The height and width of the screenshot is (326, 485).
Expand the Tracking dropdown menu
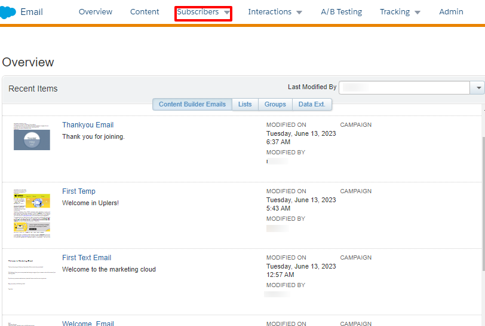coord(400,12)
